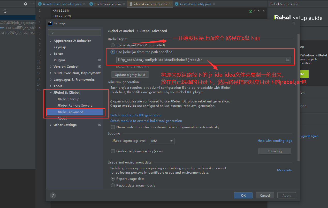328x208 pixels.
Task: Click the filter icon below the gear icon
Action: [x=5, y=12]
